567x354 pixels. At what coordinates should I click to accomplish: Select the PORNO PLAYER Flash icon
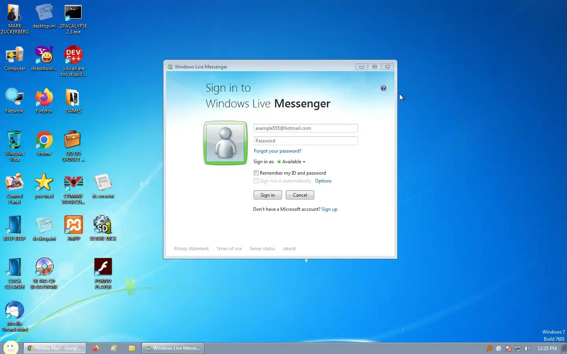[x=103, y=274]
